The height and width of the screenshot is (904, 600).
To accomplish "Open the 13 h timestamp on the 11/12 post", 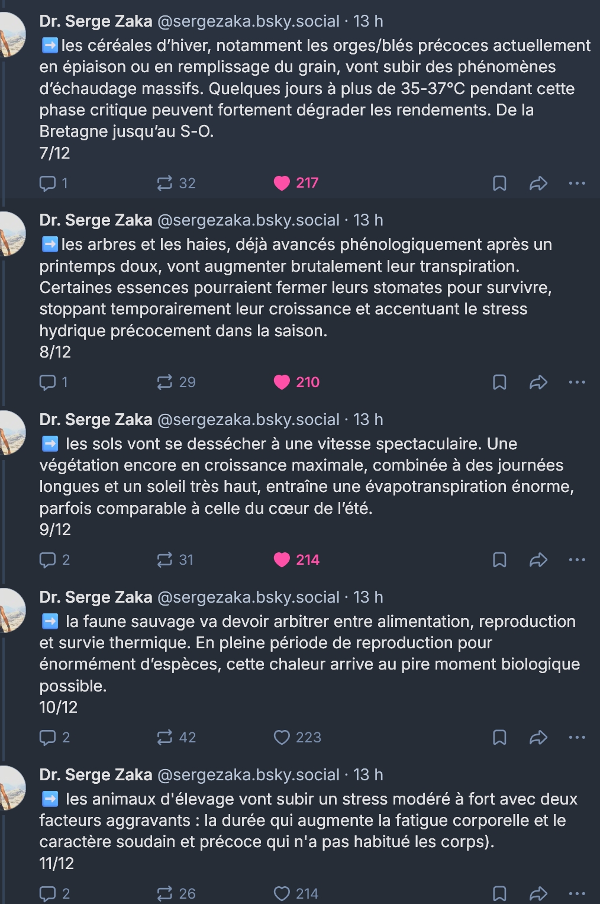I will coord(368,775).
